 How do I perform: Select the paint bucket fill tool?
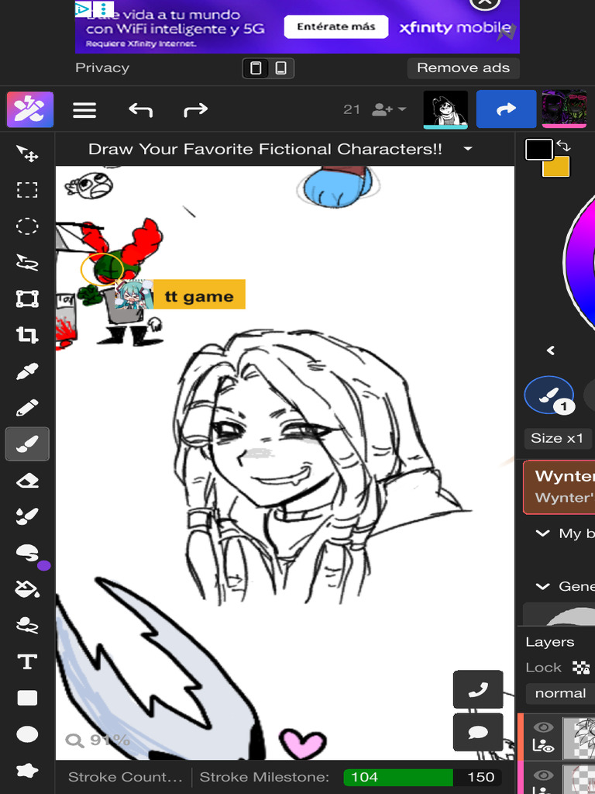point(27,589)
